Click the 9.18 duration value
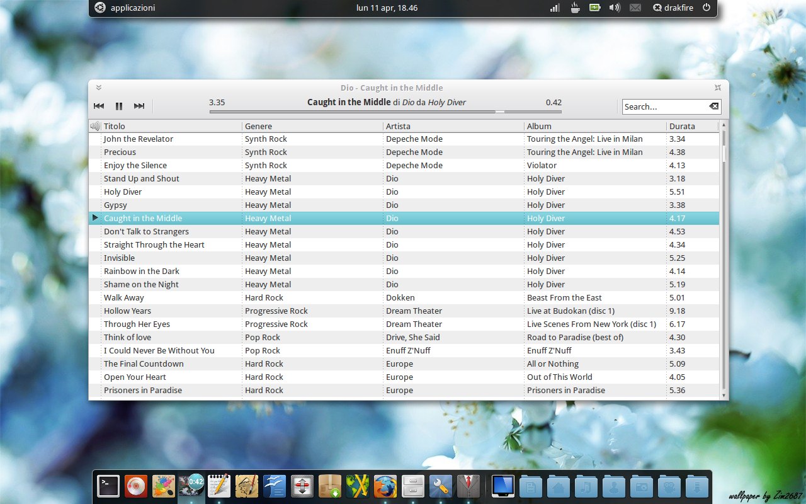 [x=678, y=311]
